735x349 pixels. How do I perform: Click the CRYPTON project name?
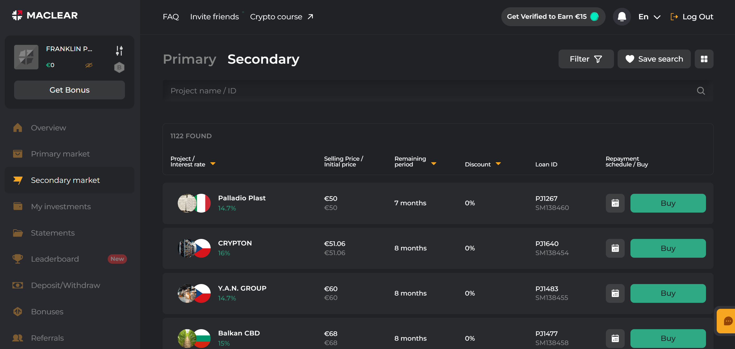(235, 243)
